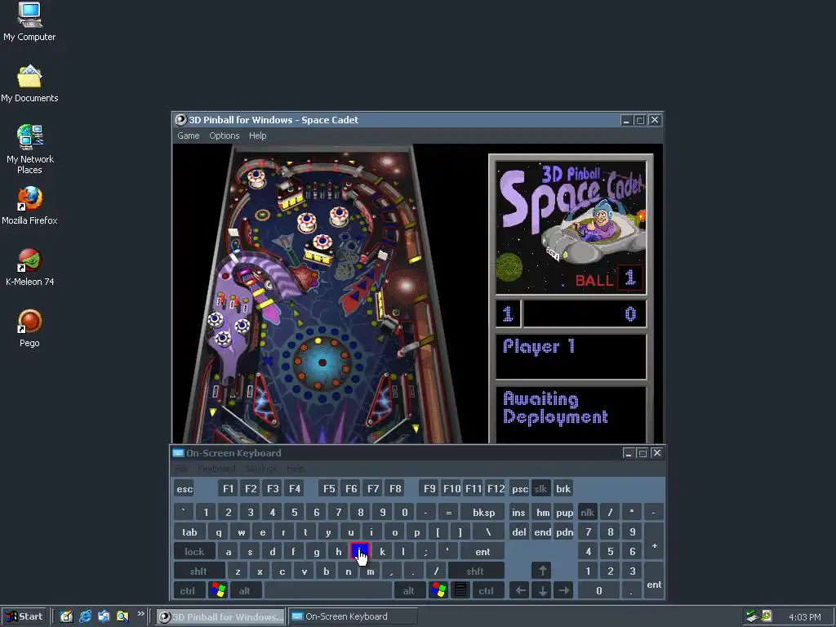Switch to 3D Pinball taskbar button
The height and width of the screenshot is (627, 836).
[220, 617]
